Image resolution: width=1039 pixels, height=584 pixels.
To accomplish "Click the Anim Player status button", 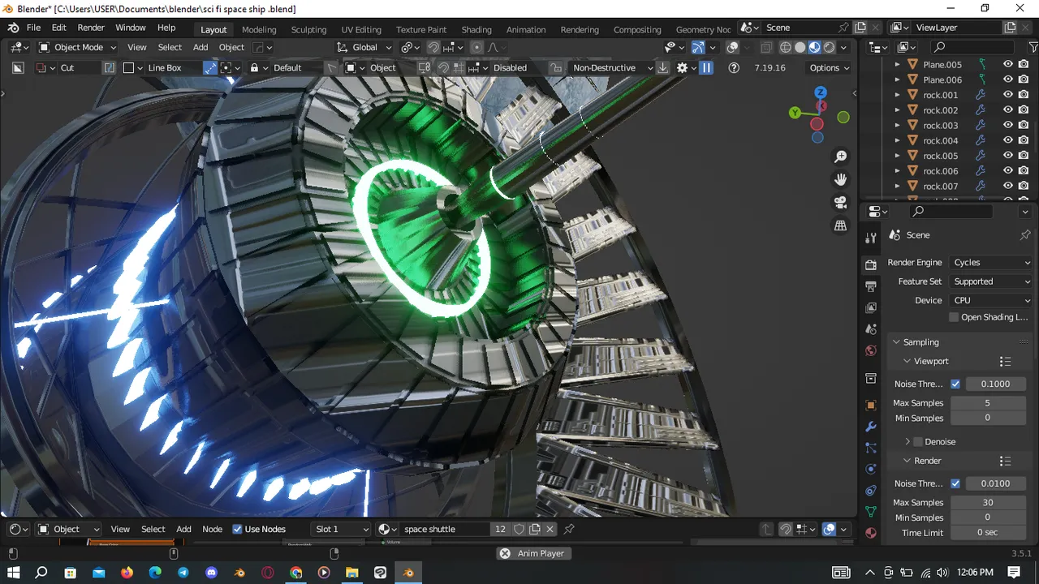I will [x=532, y=553].
